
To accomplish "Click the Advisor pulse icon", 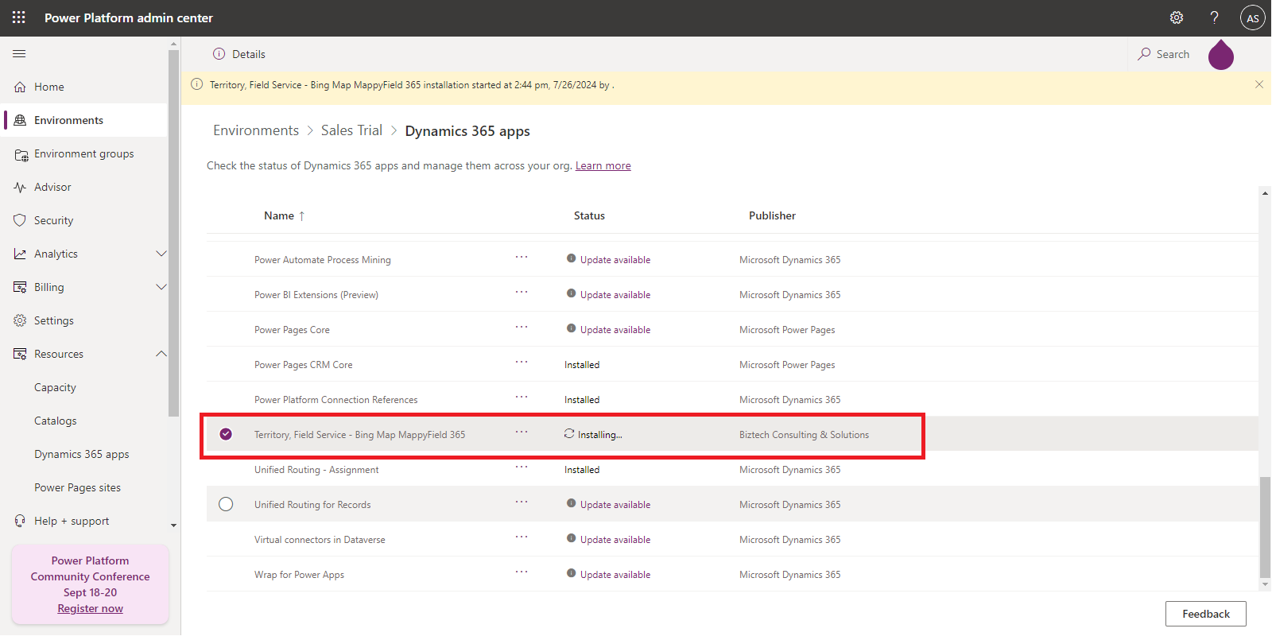I will point(20,188).
